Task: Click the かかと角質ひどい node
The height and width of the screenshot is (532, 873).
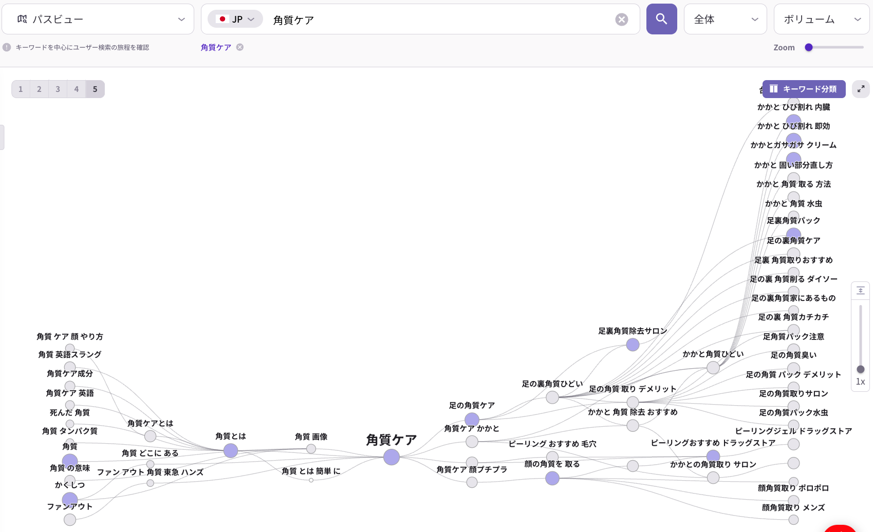Action: coord(713,368)
